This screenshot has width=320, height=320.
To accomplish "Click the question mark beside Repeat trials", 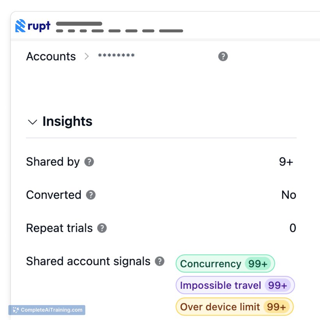I will [x=102, y=228].
